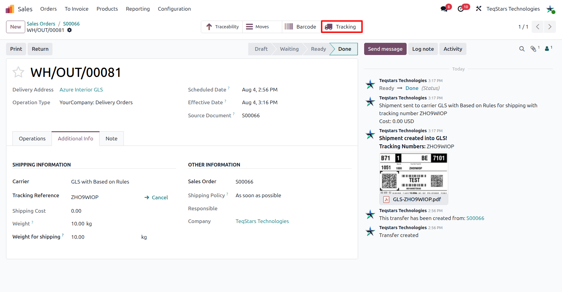
Task: Click the gear icon next to WH/OUT/00081
Action: [x=69, y=30]
